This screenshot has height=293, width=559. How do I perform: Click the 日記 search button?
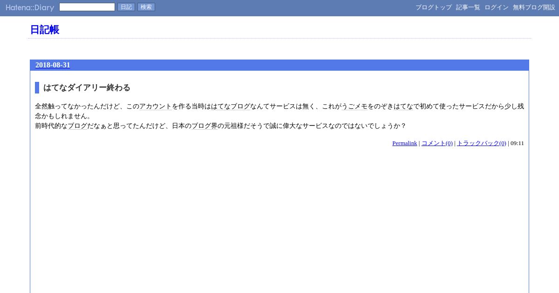click(x=126, y=7)
